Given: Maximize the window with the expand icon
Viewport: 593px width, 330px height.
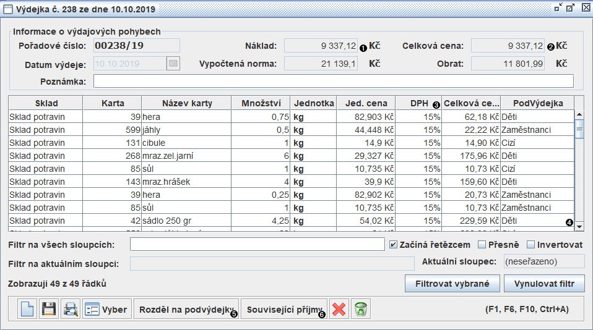Looking at the screenshot, I should (x=570, y=8).
